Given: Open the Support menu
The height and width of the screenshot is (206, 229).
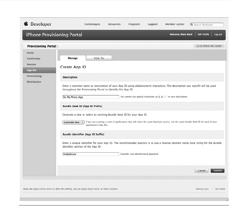Looking at the screenshot, I should click(153, 24).
